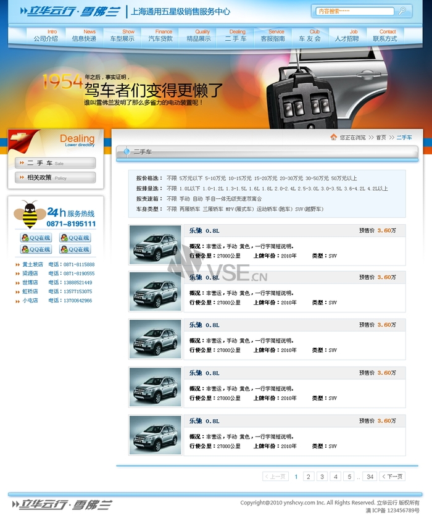
Task: Click the bee hotline mascot icon
Action: coord(30,214)
